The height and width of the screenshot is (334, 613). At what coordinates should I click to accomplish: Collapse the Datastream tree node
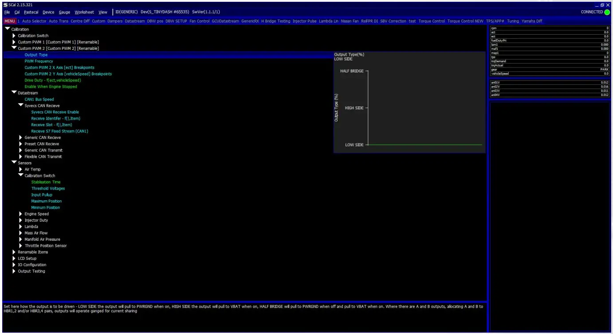[x=14, y=93]
